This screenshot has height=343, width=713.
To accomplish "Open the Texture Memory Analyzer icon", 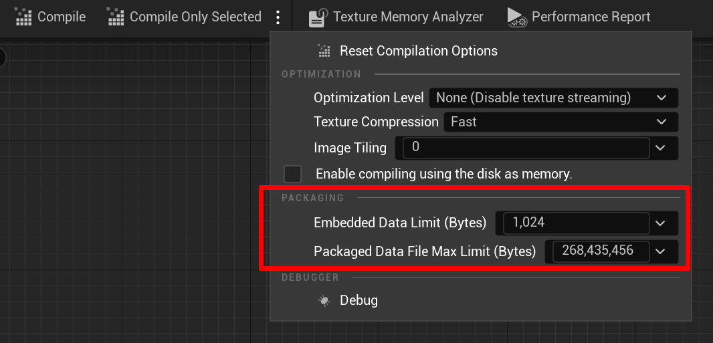I will (318, 17).
